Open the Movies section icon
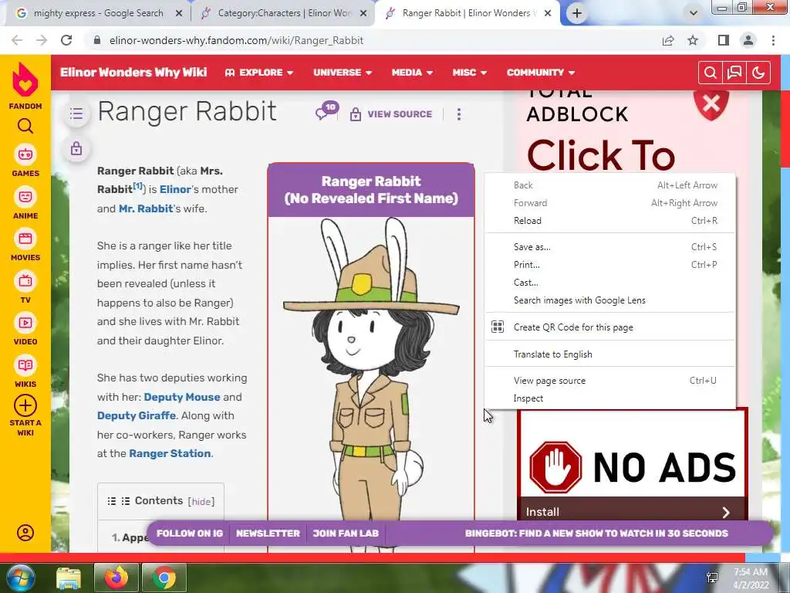Image resolution: width=790 pixels, height=593 pixels. 25,239
